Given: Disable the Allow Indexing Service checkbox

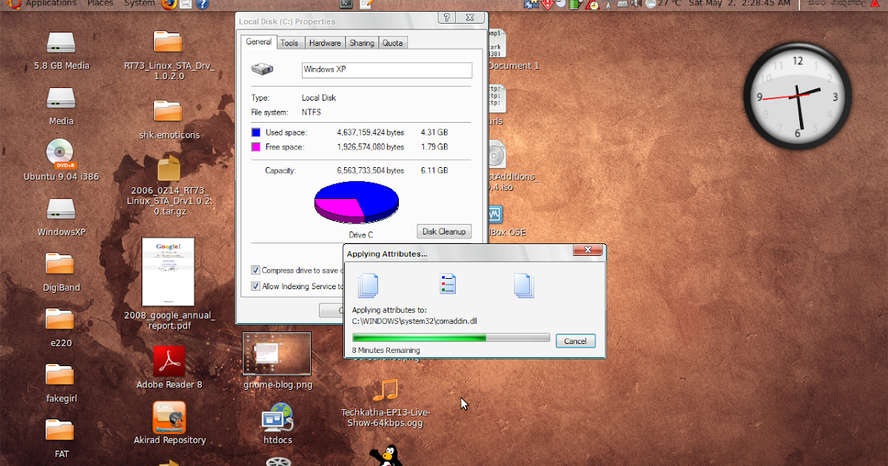Looking at the screenshot, I should (x=255, y=286).
